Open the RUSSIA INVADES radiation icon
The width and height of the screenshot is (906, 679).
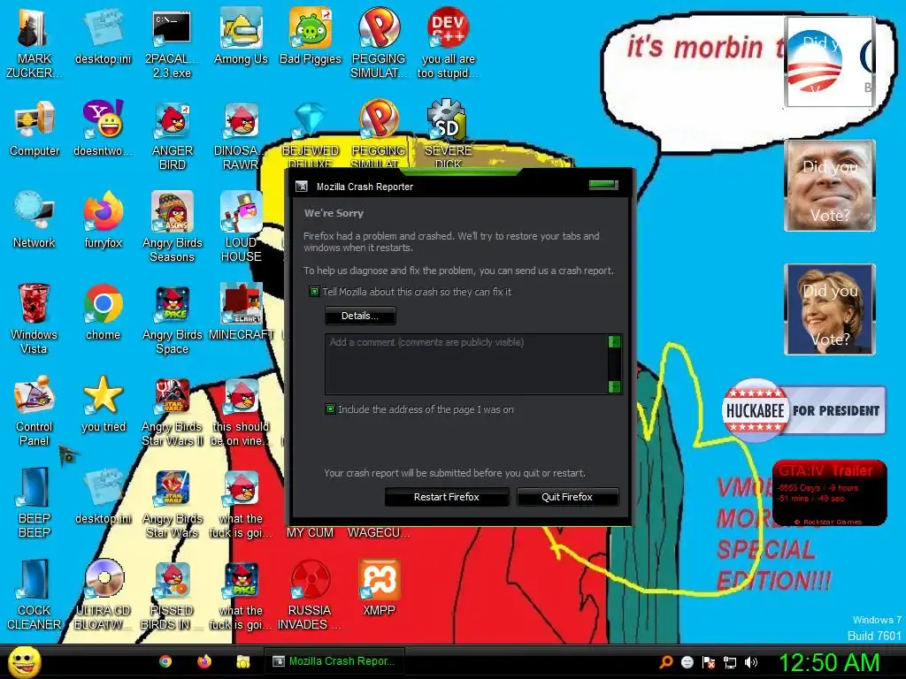pyautogui.click(x=310, y=595)
